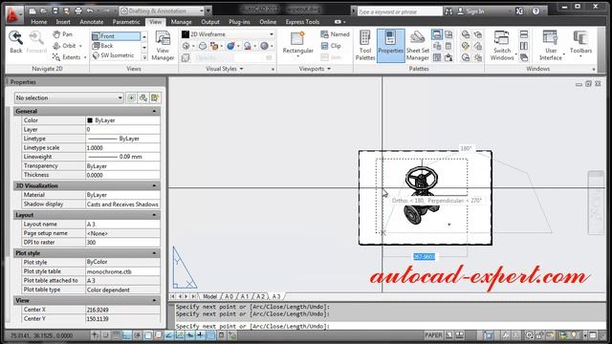Click the Back navigation icon
The image size is (612, 344).
[x=15, y=42]
